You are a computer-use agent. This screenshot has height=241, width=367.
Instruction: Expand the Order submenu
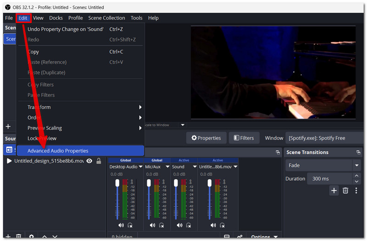pyautogui.click(x=81, y=118)
